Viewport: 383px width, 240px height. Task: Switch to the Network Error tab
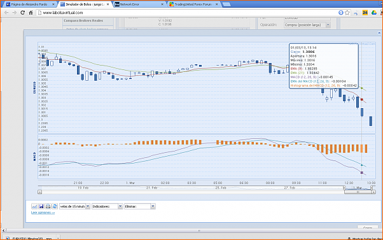139,4
